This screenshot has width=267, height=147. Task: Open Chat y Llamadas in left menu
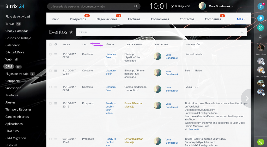[x=17, y=31]
